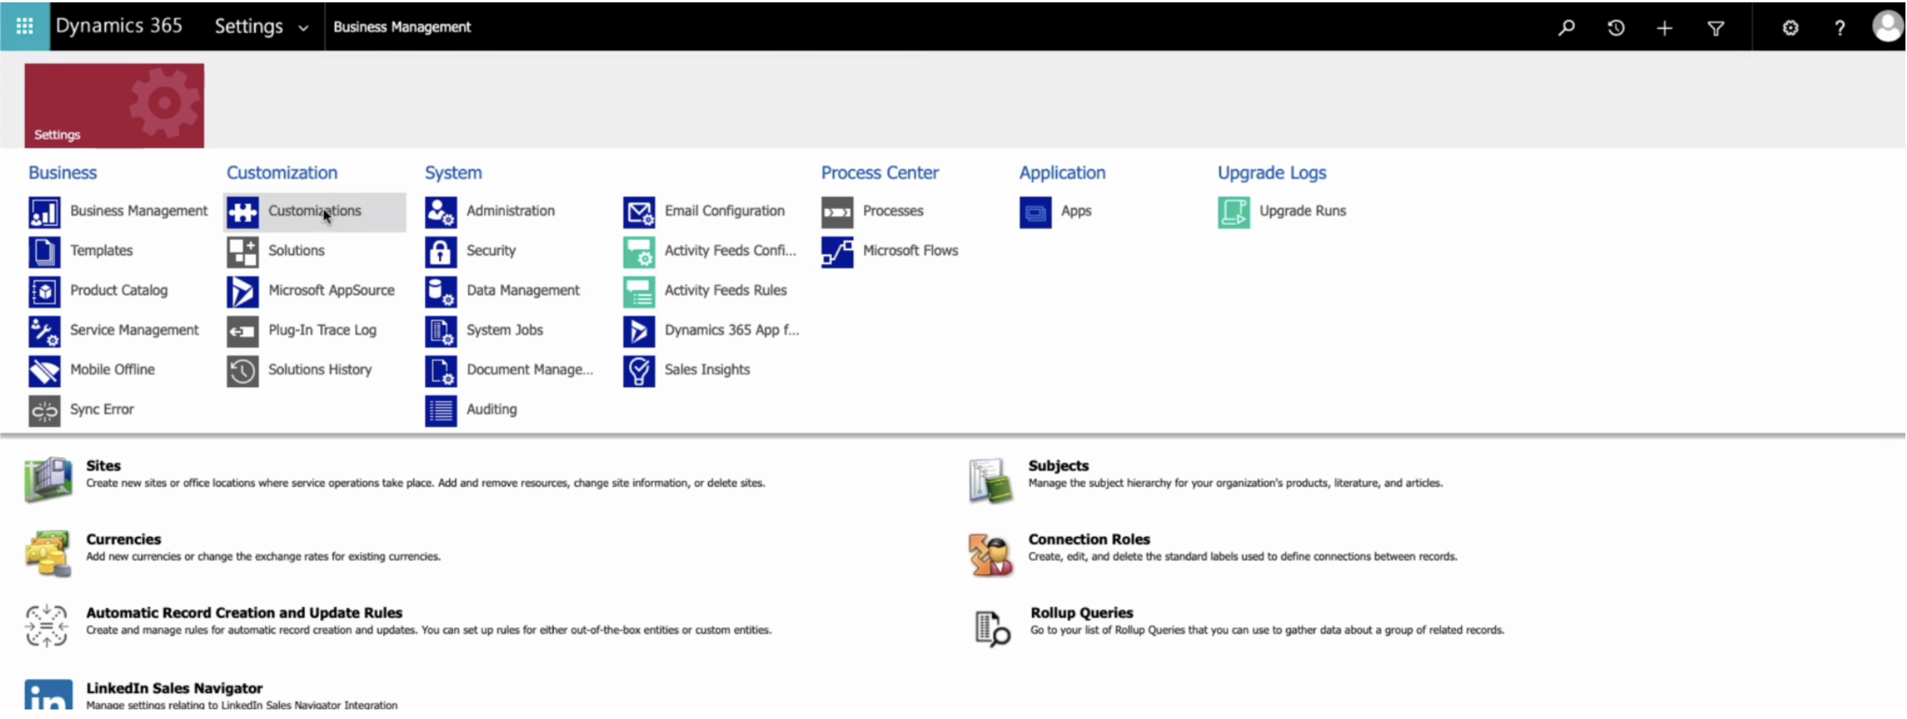Click the System Jobs icon
The image size is (1907, 719).
[x=441, y=331]
